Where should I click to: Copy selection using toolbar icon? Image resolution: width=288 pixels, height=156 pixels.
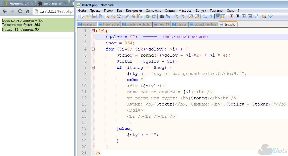click(x=133, y=16)
